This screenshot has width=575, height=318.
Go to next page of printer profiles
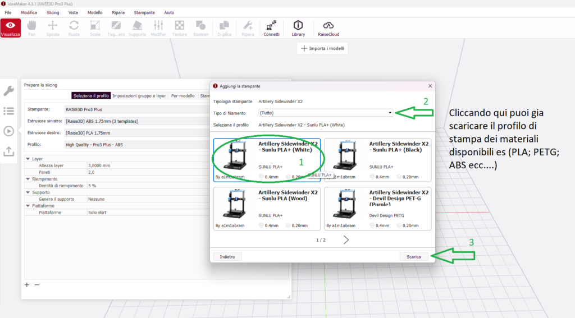pos(346,240)
